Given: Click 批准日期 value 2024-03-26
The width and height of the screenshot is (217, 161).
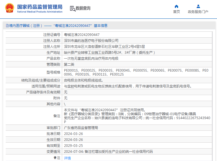Looking at the screenshot, I should coord(73,134).
